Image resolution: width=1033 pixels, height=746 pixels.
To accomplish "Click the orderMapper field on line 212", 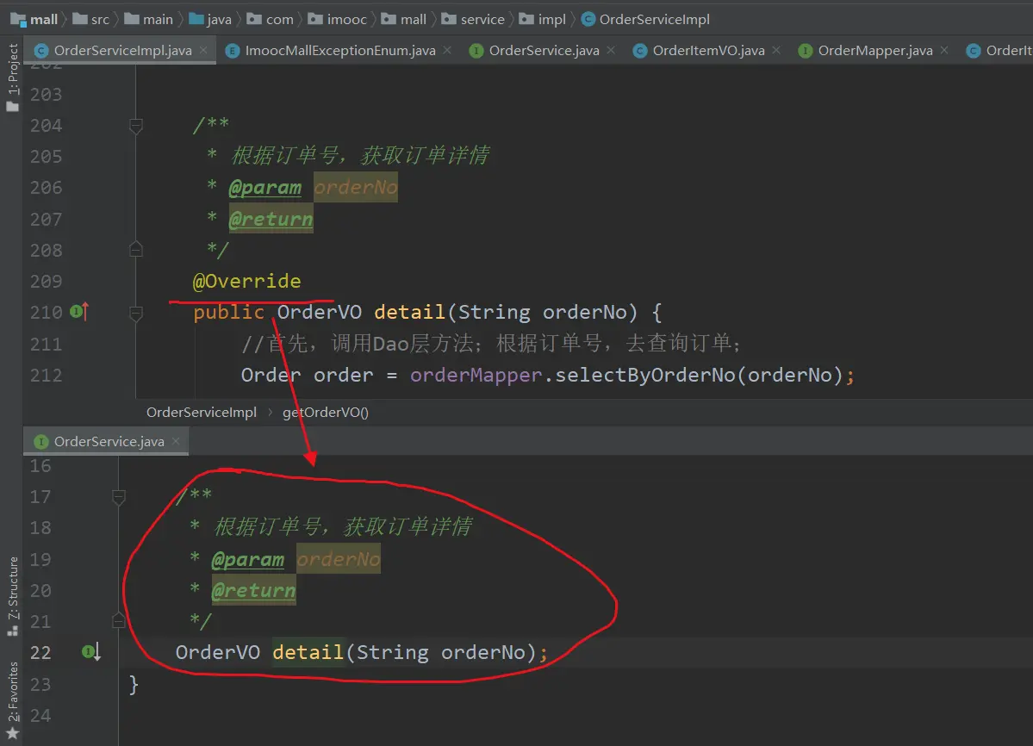I will [x=476, y=376].
